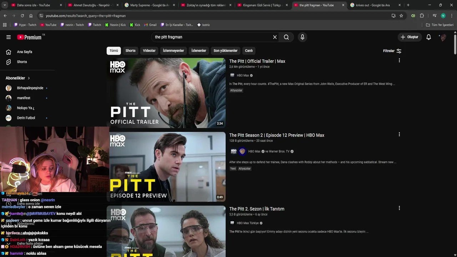This screenshot has width=457, height=257.
Task: Clear the search box with X icon
Action: 275,37
